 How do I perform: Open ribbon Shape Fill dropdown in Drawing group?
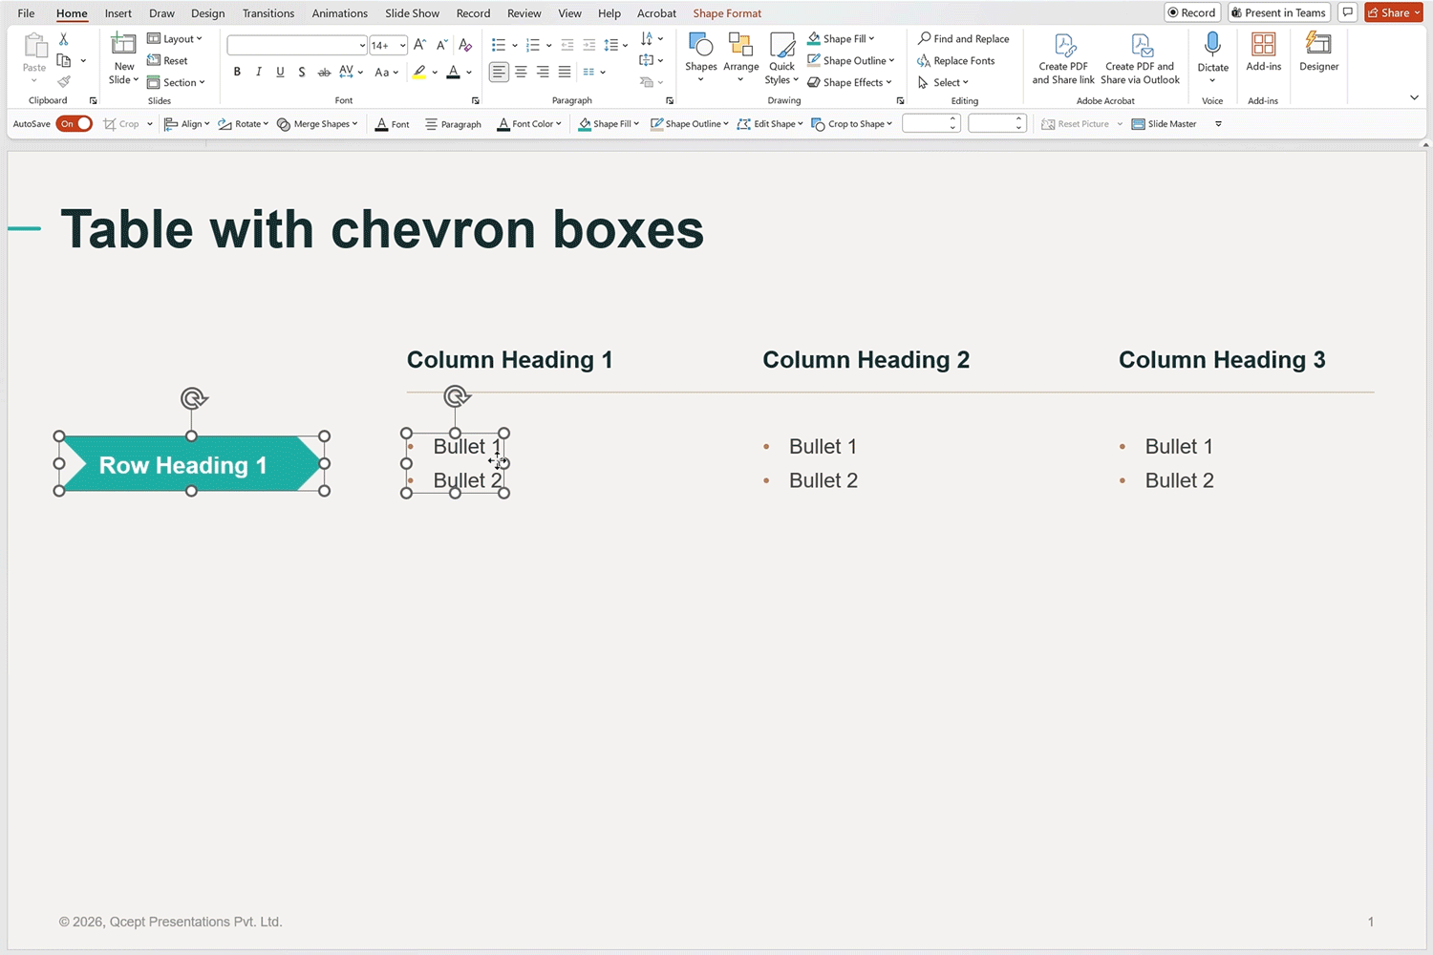point(841,38)
